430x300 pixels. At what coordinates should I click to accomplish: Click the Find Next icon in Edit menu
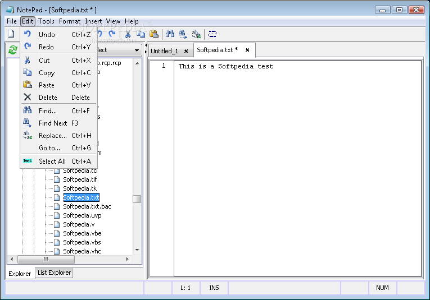28,123
